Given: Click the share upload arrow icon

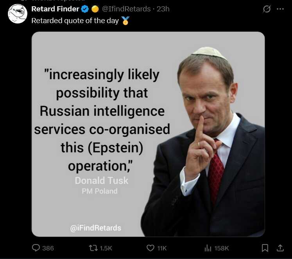Looking at the screenshot, I should 280,248.
